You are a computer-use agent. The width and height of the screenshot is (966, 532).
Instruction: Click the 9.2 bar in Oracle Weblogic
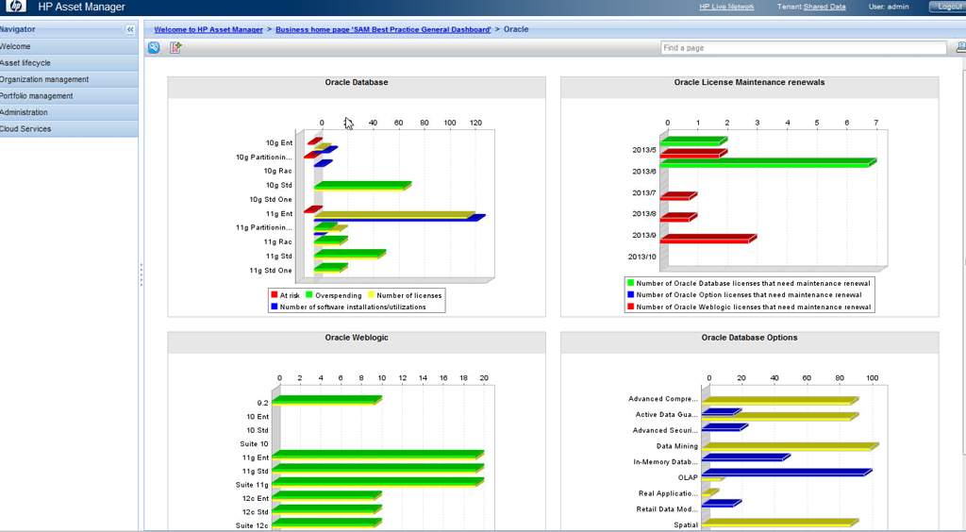[326, 400]
